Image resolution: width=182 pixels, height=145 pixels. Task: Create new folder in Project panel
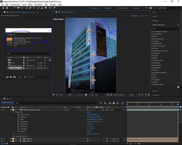click(11, 77)
